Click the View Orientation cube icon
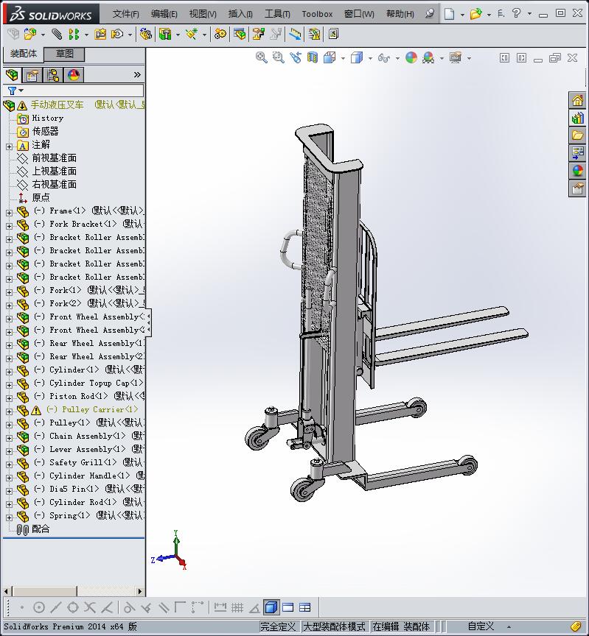589x636 pixels. pos(330,57)
